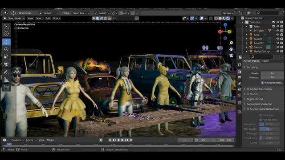Open Render Engine Eevee dropdown

tap(272, 61)
